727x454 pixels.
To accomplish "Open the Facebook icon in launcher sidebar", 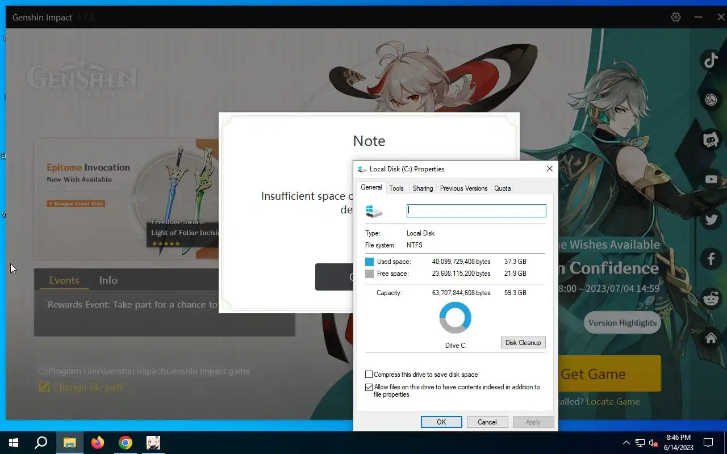I will point(711,259).
